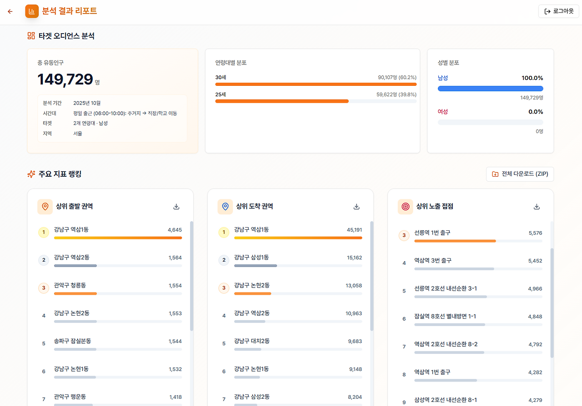Click the 로그아웃 button
The height and width of the screenshot is (406, 582).
click(x=559, y=11)
